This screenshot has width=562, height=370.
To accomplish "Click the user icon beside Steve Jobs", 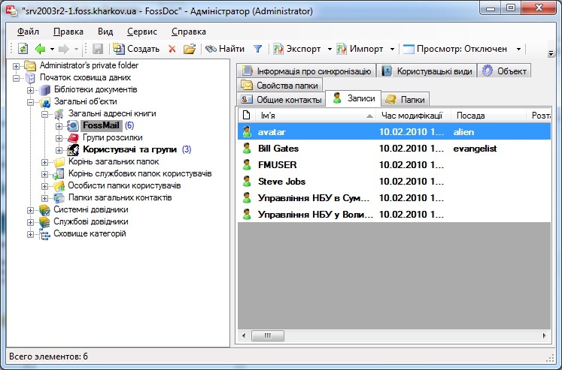I will pos(247,181).
